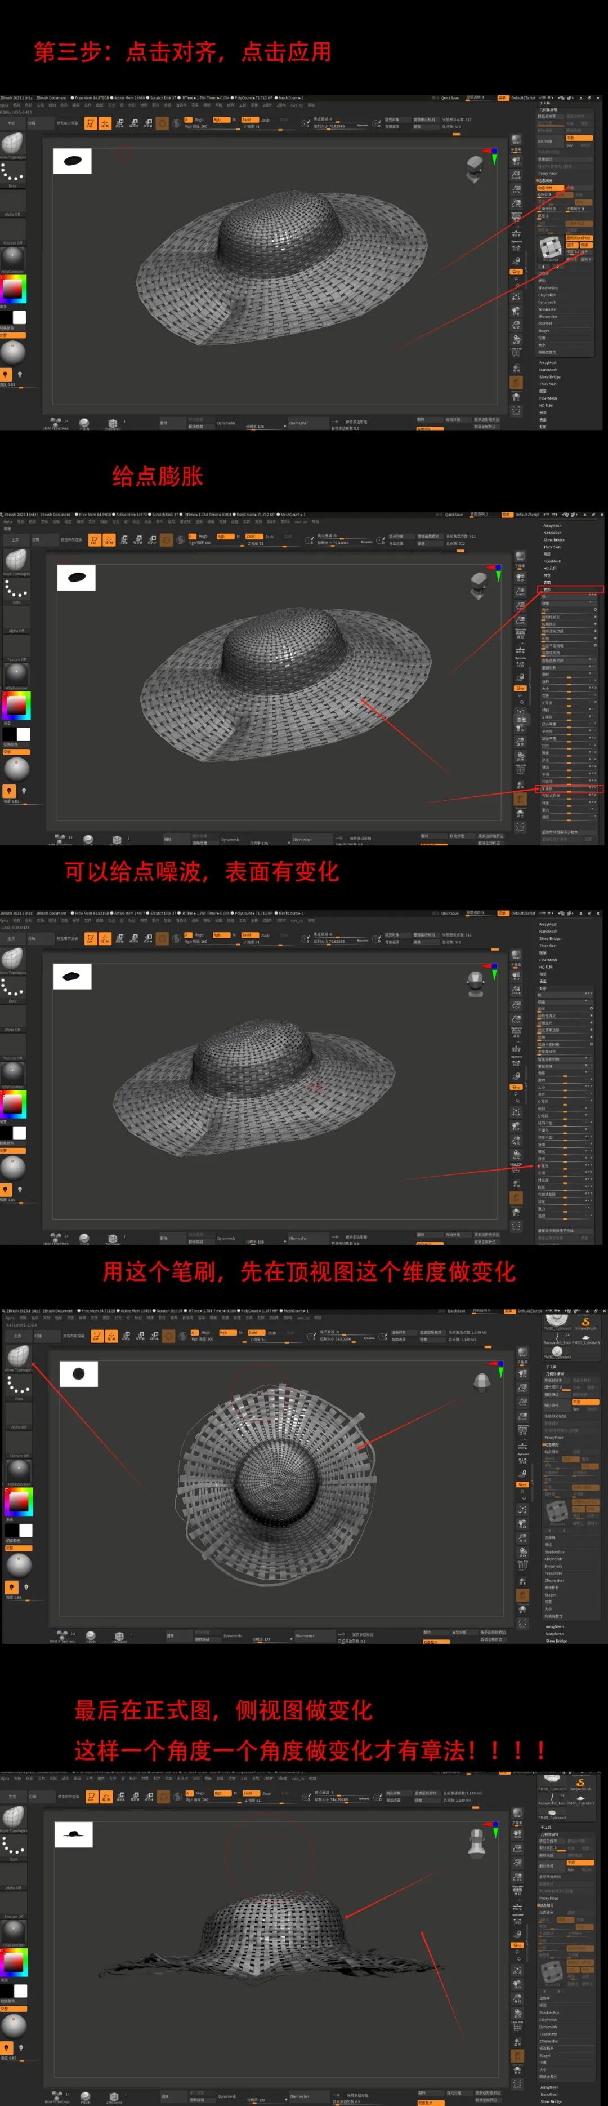Click QuickSave in step-three screenshot

[x=449, y=97]
